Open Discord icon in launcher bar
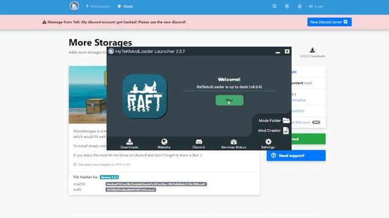This screenshot has width=389, height=218. (x=199, y=144)
